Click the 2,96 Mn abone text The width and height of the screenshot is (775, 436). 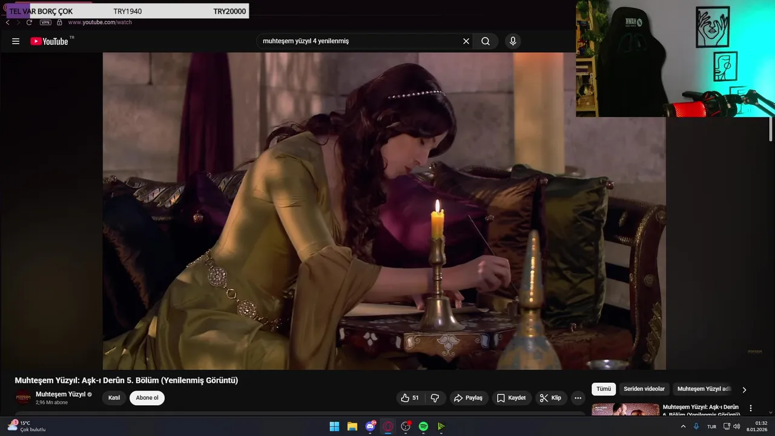coord(51,403)
